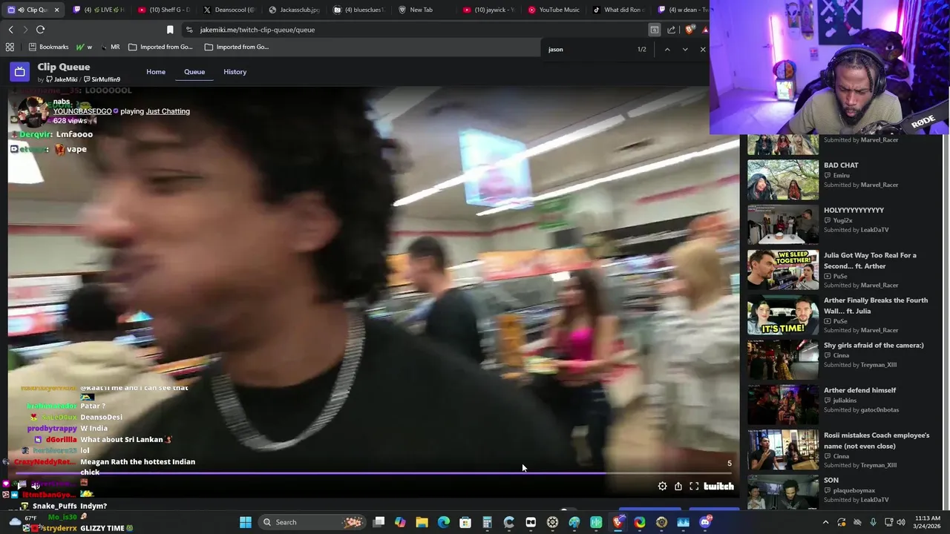Close the find-in-page bar

tap(703, 49)
